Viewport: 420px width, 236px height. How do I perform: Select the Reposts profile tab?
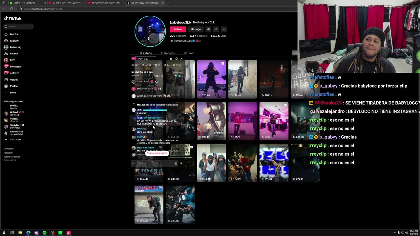[x=168, y=53]
